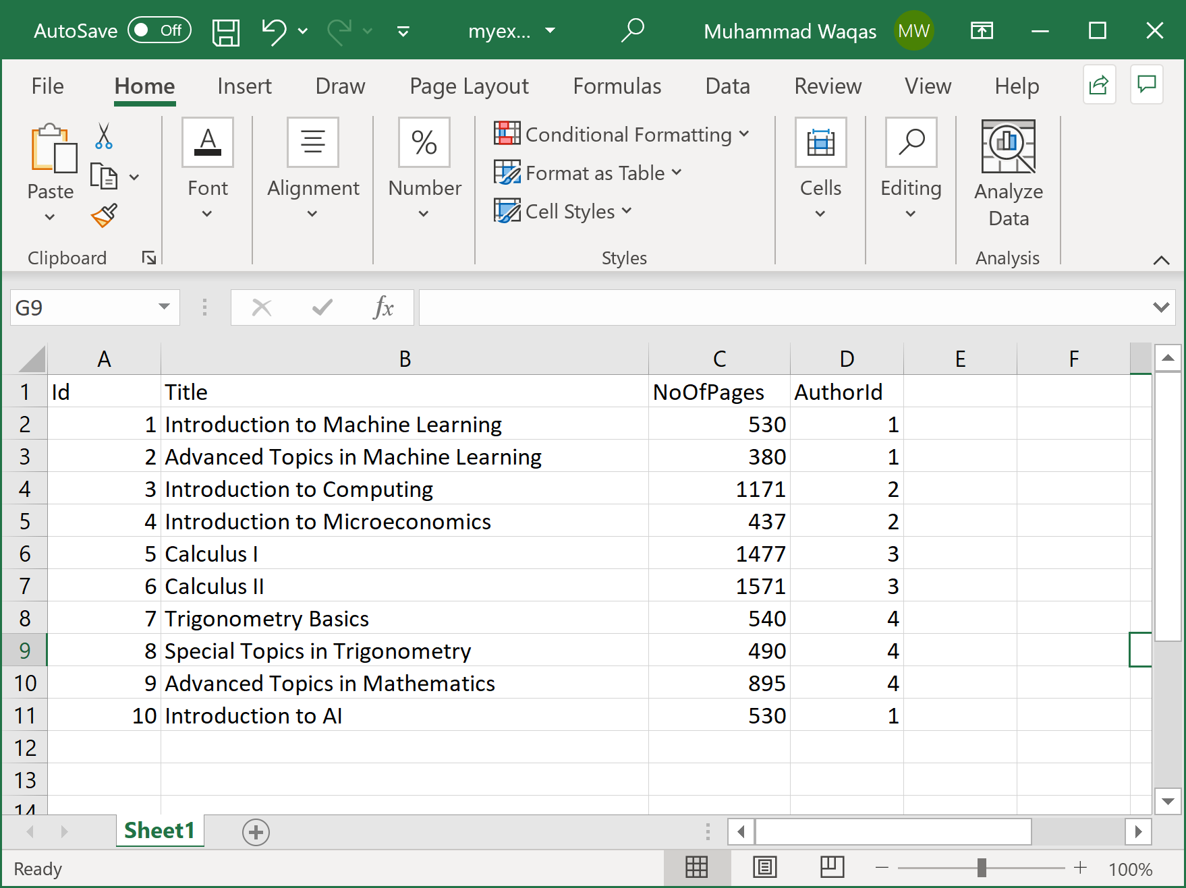
Task: Click the Comments icon
Action: tap(1146, 85)
